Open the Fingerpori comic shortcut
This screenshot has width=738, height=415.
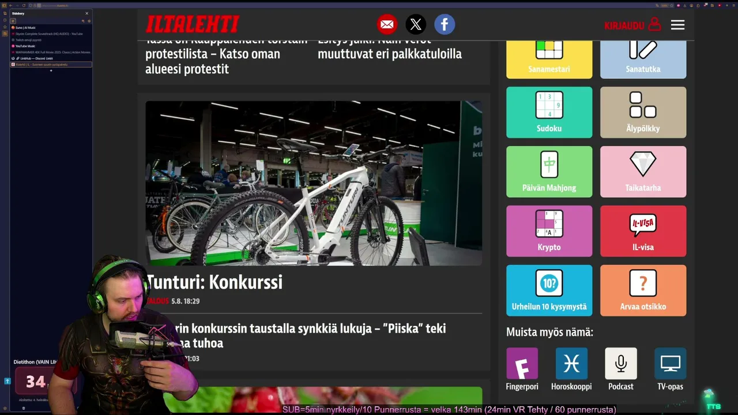point(522,369)
